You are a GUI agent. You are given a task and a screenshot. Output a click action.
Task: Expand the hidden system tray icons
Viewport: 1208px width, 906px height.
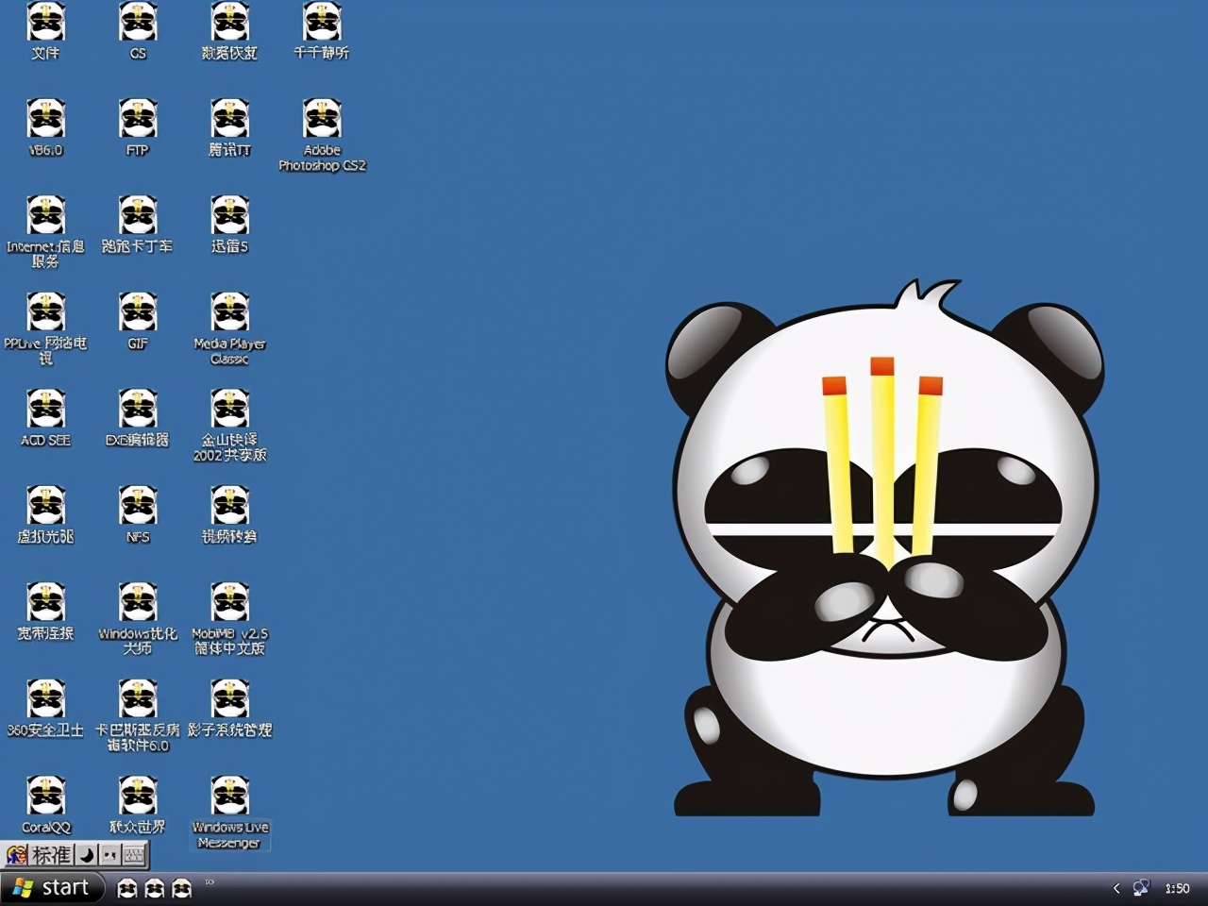tap(1116, 888)
